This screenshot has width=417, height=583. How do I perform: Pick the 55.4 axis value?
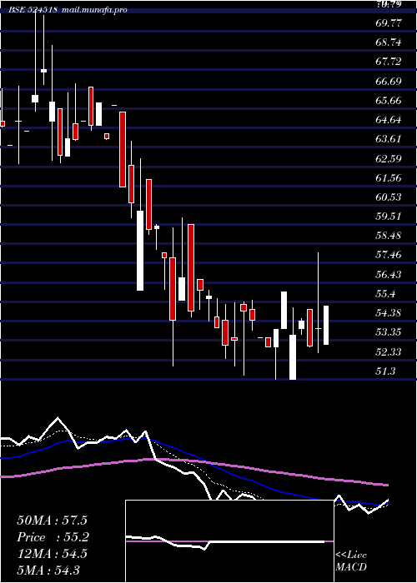point(386,294)
